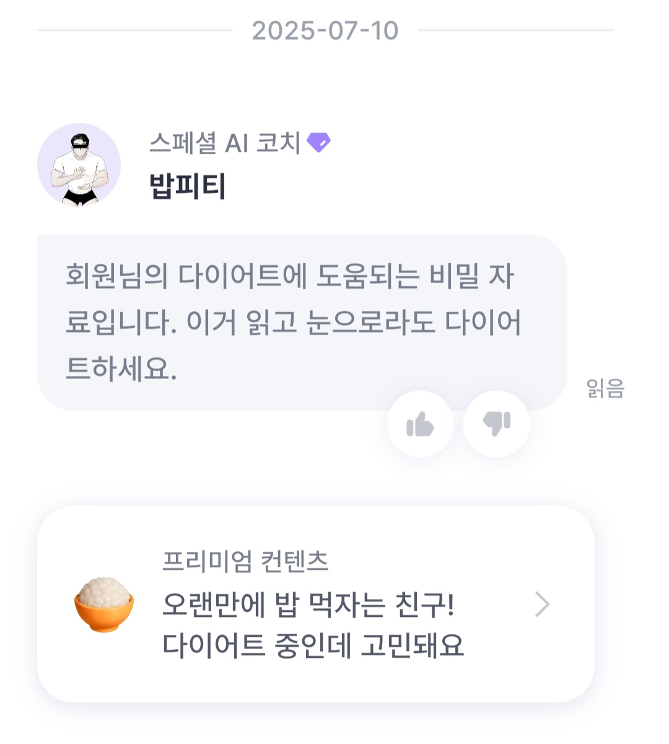
Task: Click the 2025-07-10 date separator
Action: point(325,30)
